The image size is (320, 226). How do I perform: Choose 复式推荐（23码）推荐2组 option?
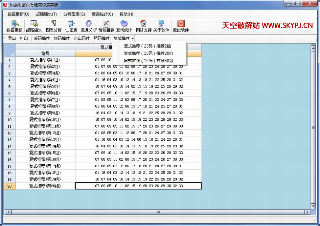[x=147, y=46]
